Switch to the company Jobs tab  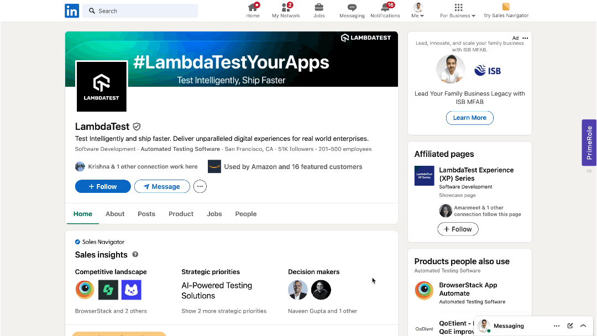[x=214, y=214]
